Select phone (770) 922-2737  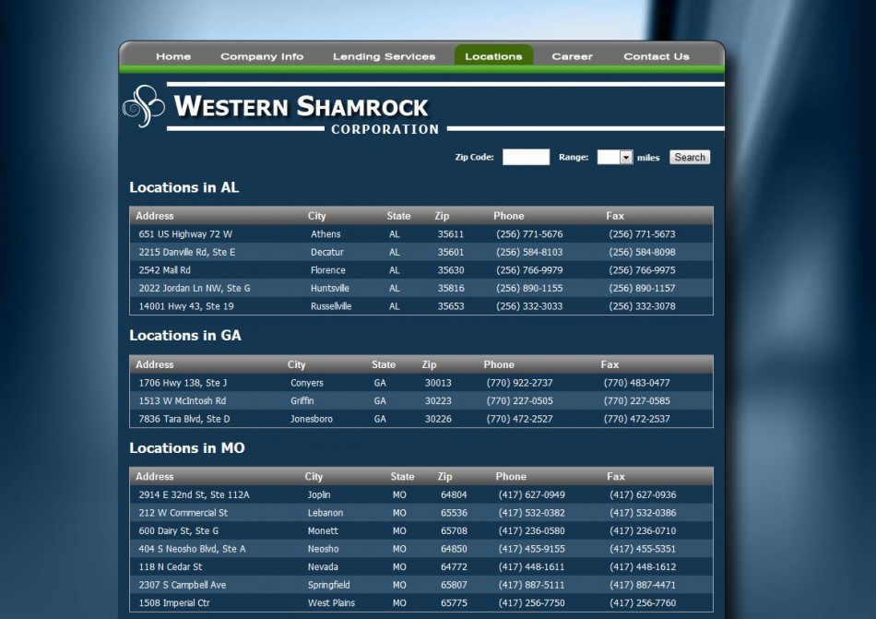click(519, 383)
